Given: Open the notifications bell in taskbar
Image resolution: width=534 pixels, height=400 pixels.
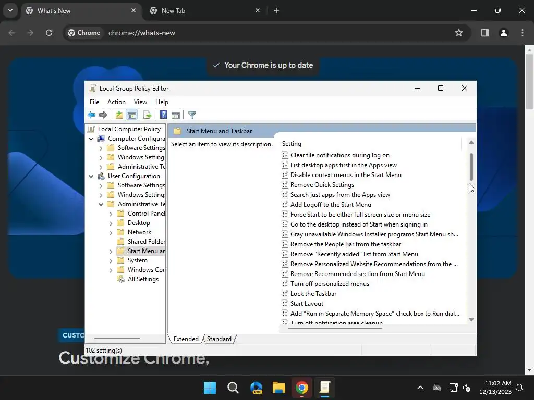Looking at the screenshot, I should (x=520, y=387).
